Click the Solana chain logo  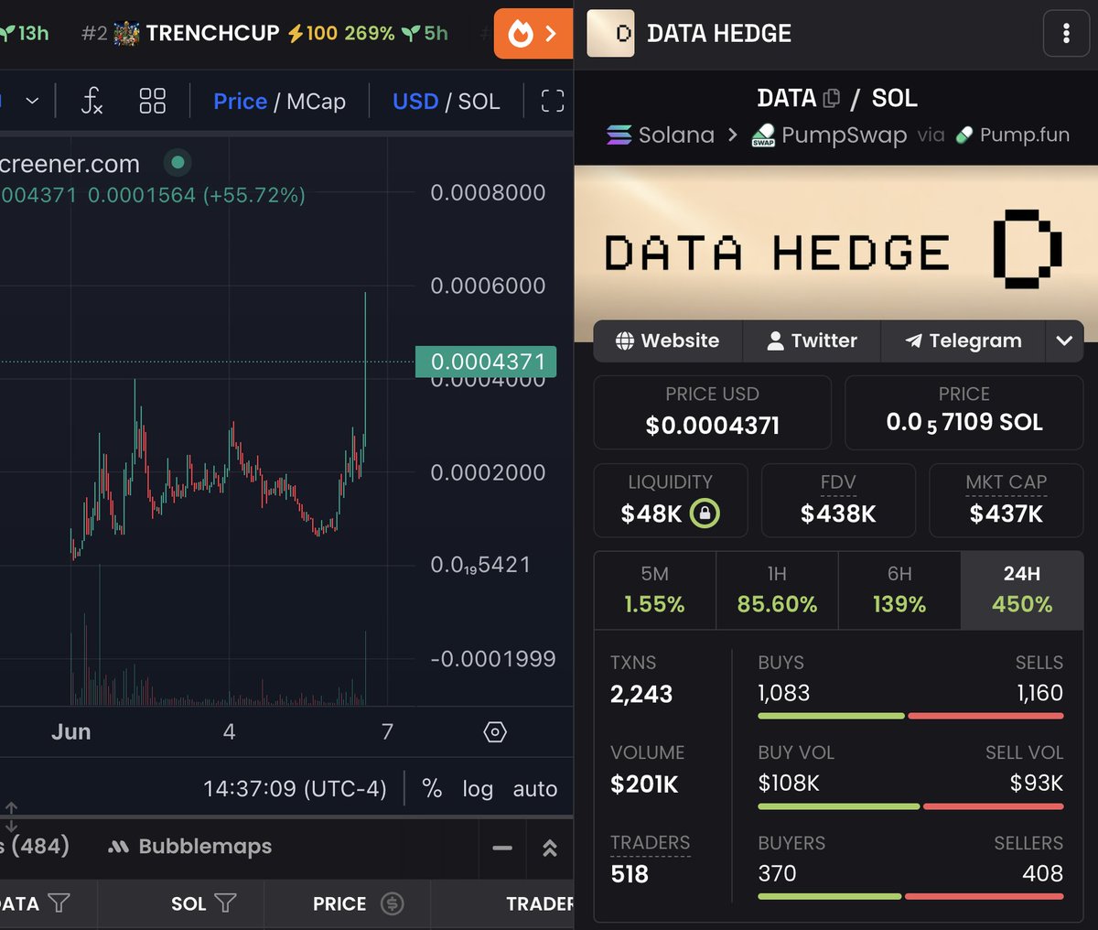pos(619,135)
